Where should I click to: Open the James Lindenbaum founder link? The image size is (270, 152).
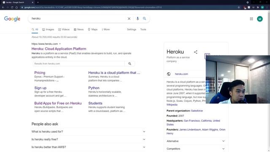[x=190, y=130]
